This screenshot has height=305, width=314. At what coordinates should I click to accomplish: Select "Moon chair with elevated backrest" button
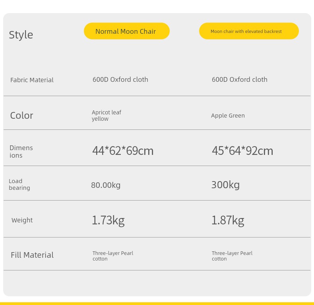pyautogui.click(x=248, y=31)
